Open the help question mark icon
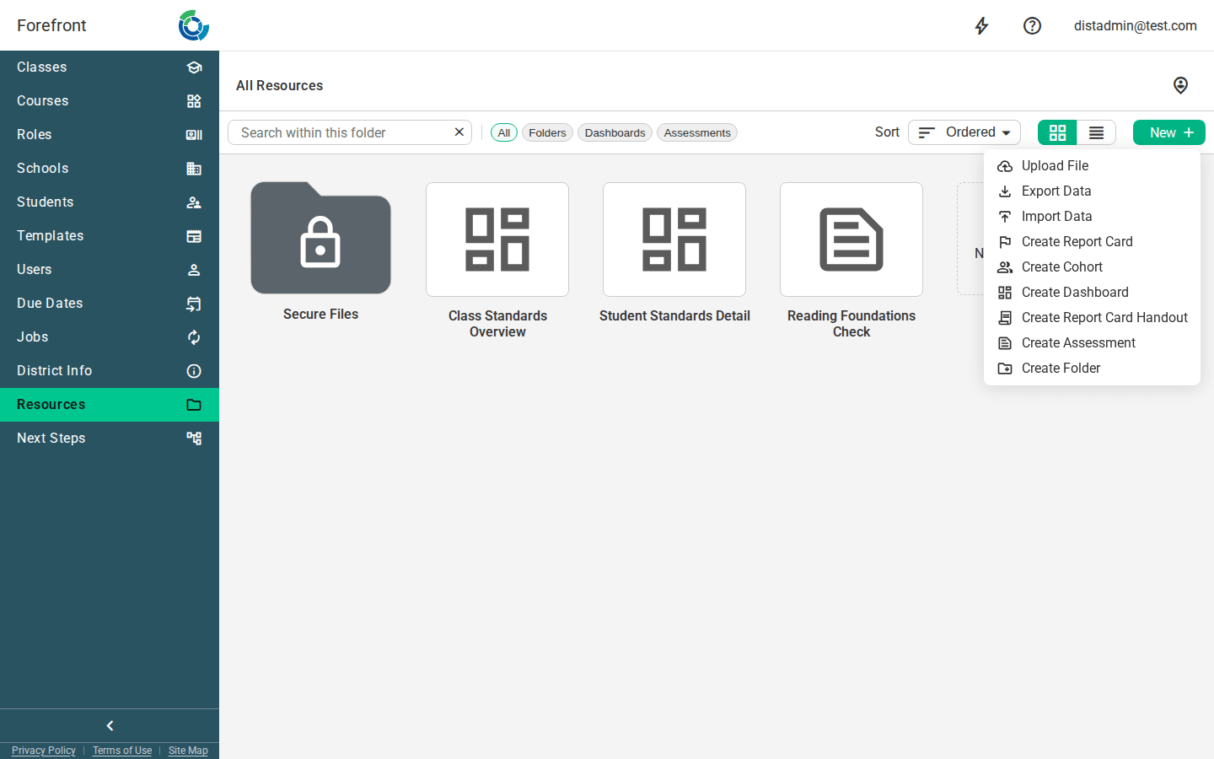Screen dimensions: 1214x759 point(1032,26)
